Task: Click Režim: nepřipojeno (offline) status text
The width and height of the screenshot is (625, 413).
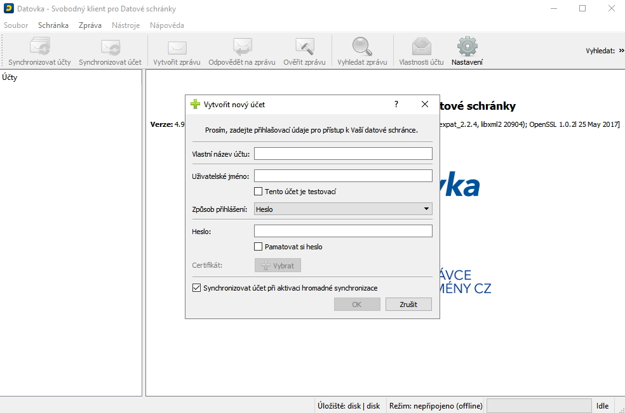Action: 436,406
